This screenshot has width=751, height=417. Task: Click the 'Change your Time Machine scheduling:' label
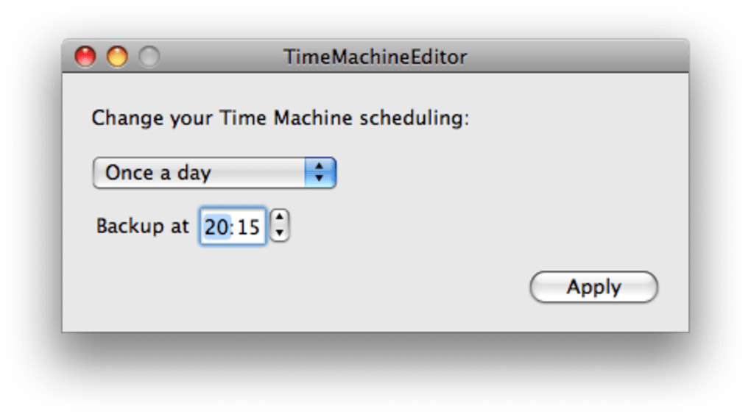280,118
